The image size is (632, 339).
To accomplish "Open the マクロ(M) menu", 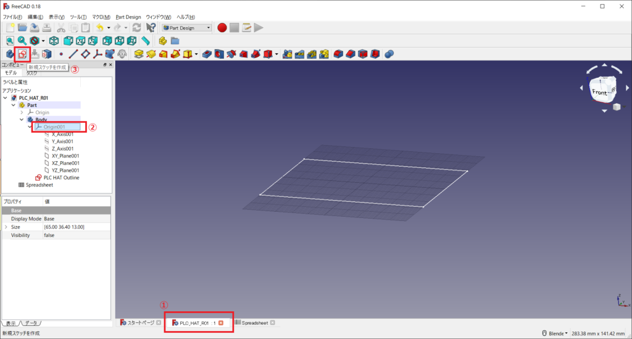I will [x=101, y=17].
